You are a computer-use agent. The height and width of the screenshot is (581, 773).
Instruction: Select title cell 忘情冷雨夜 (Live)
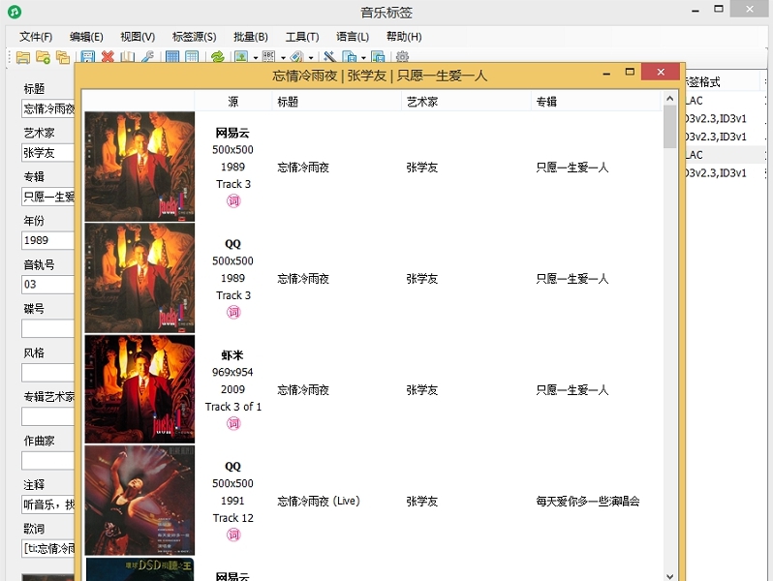point(319,502)
